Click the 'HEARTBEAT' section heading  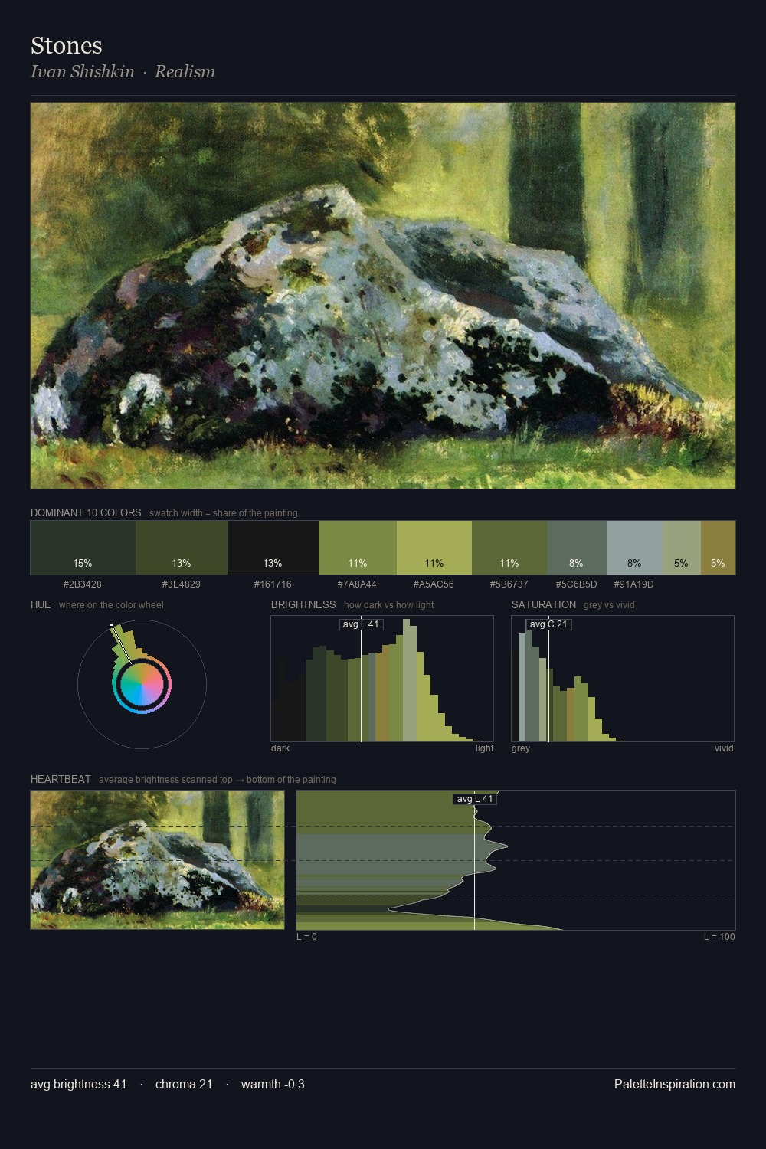point(61,779)
